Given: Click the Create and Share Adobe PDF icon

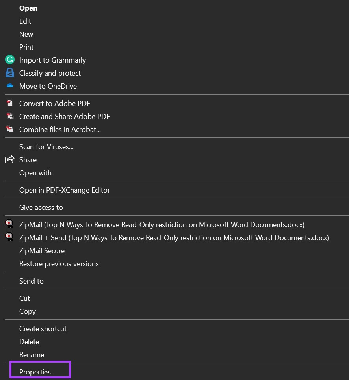Looking at the screenshot, I should (x=10, y=116).
